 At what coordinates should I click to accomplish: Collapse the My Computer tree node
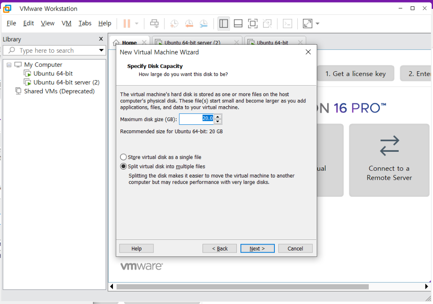tap(9, 65)
